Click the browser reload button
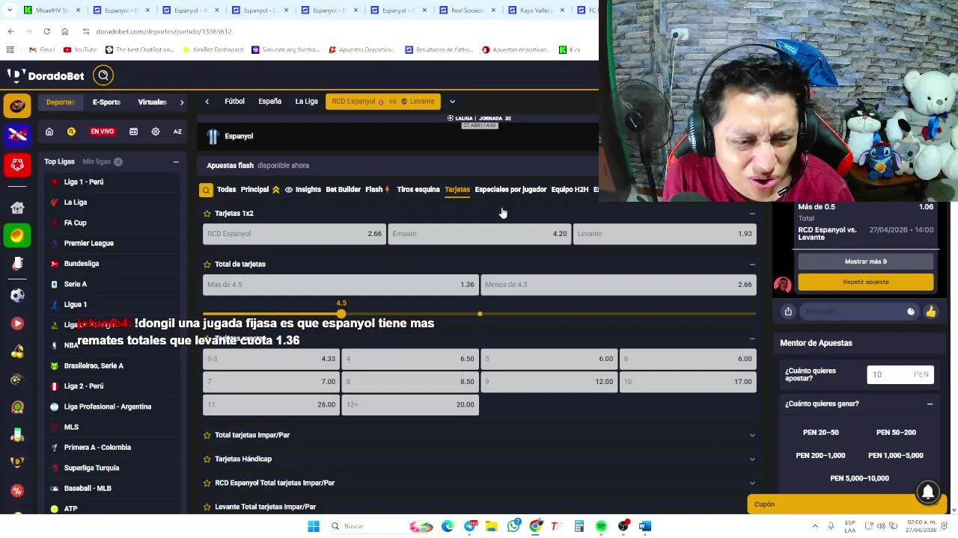The width and height of the screenshot is (958, 538). click(x=46, y=31)
